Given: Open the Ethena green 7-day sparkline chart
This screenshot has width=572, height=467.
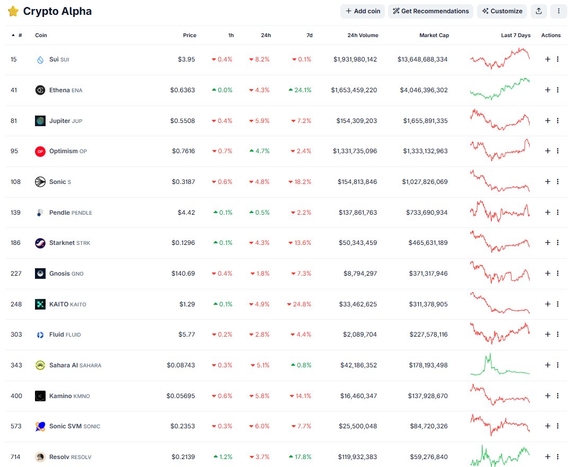Looking at the screenshot, I should point(500,89).
